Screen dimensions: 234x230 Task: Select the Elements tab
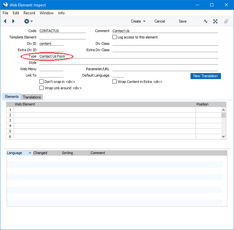point(12,97)
